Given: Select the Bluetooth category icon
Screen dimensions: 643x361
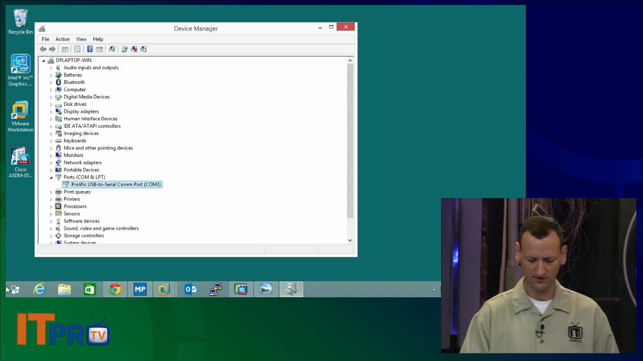Looking at the screenshot, I should tap(58, 82).
